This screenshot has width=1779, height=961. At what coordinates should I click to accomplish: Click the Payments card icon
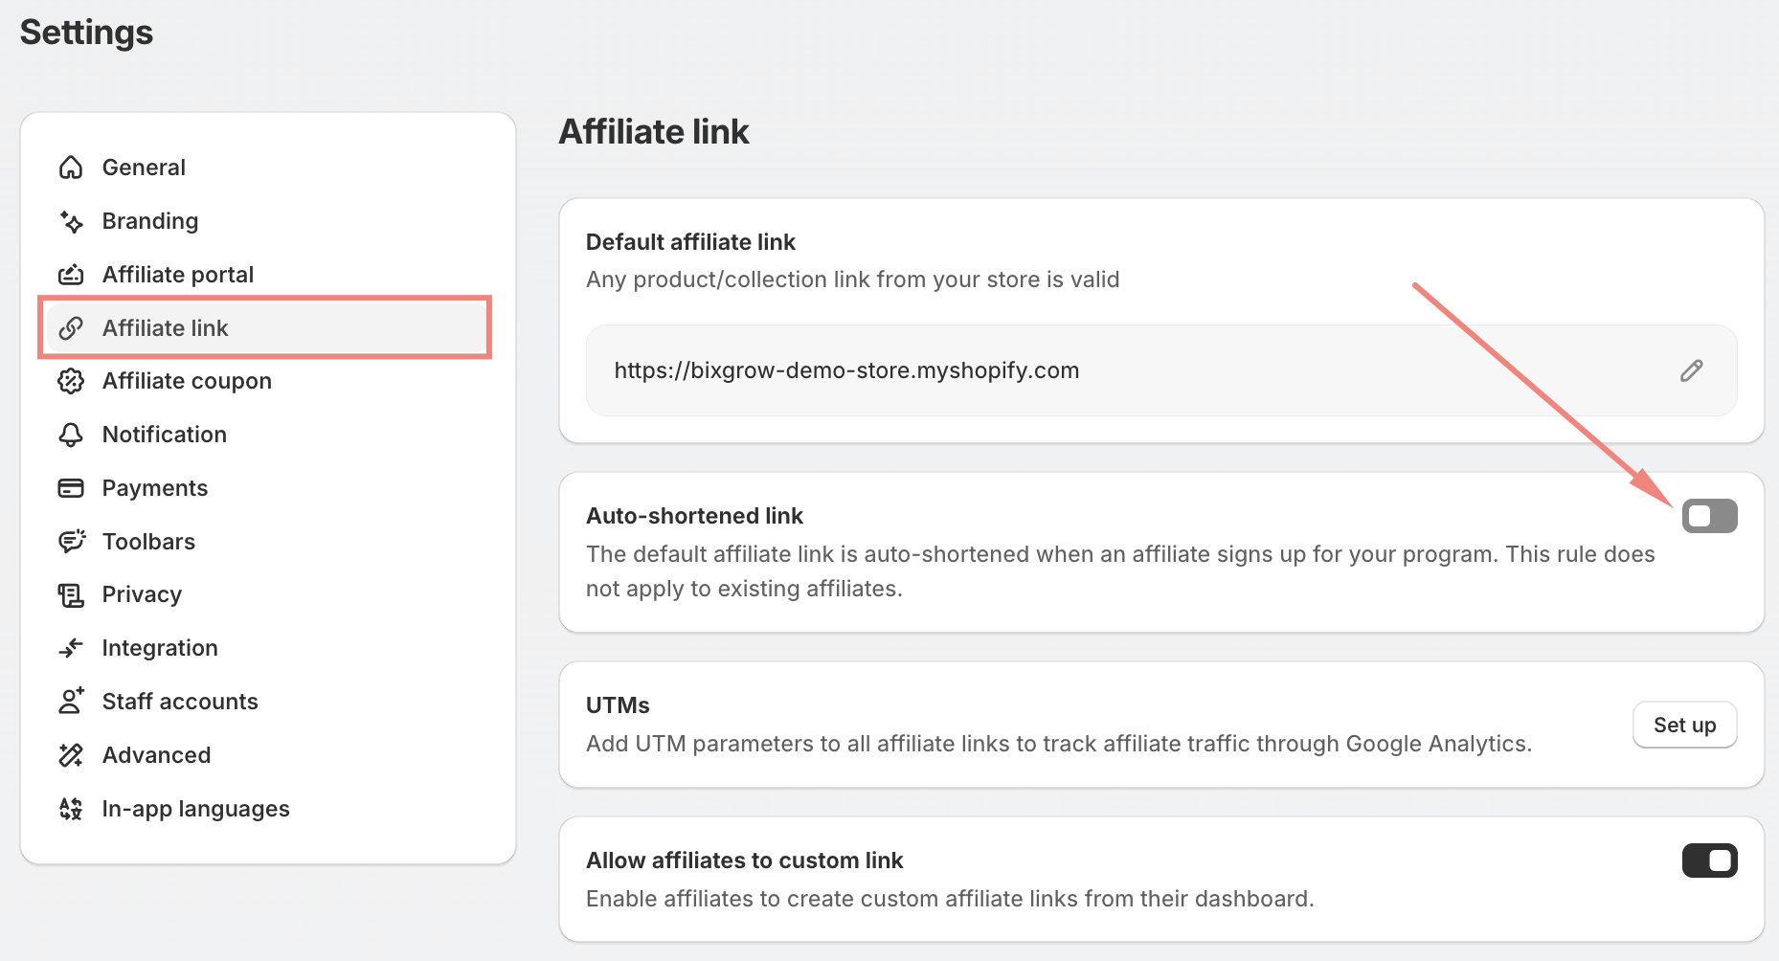71,488
